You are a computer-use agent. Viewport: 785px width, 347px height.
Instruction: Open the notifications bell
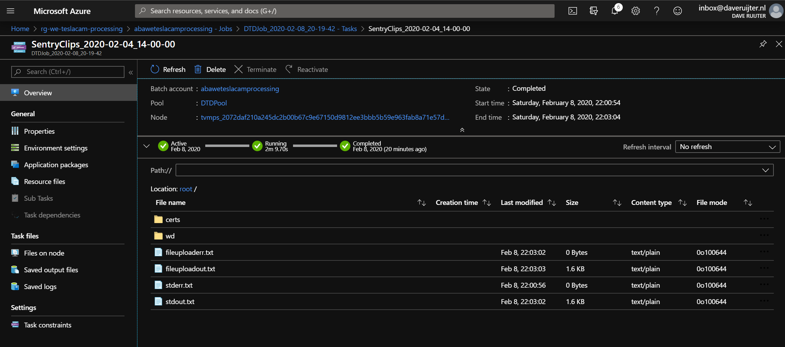click(x=615, y=11)
